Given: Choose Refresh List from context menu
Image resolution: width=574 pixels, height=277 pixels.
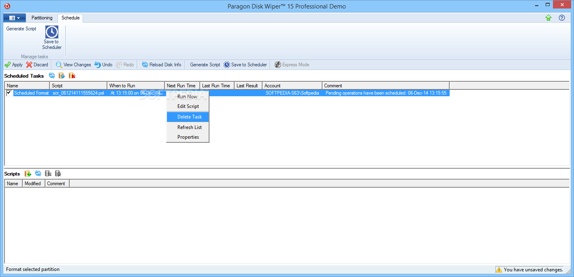Looking at the screenshot, I should tap(188, 127).
